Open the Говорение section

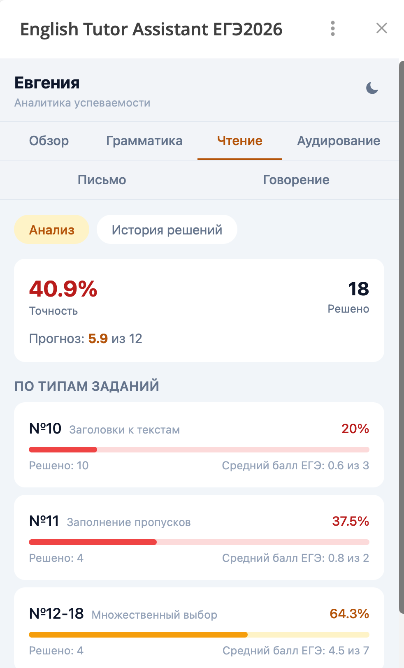pos(296,180)
